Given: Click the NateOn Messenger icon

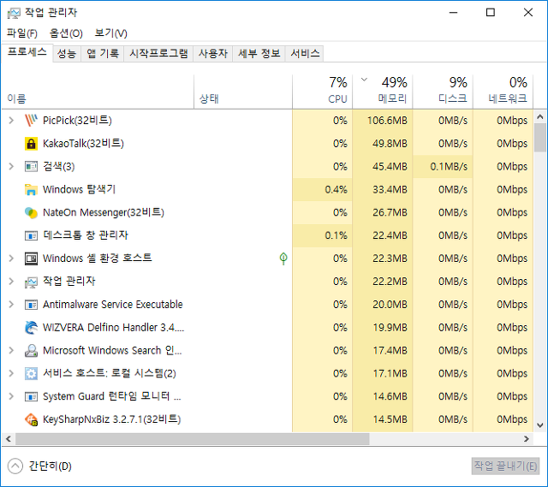Looking at the screenshot, I should pos(31,213).
